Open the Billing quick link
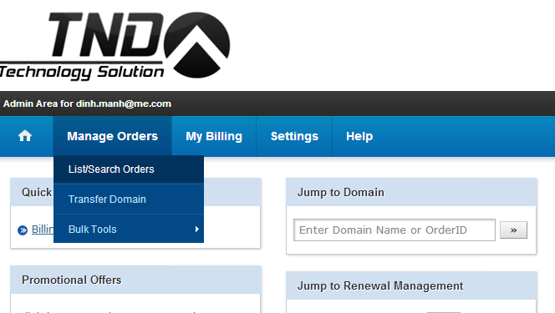The height and width of the screenshot is (313, 555). (43, 230)
